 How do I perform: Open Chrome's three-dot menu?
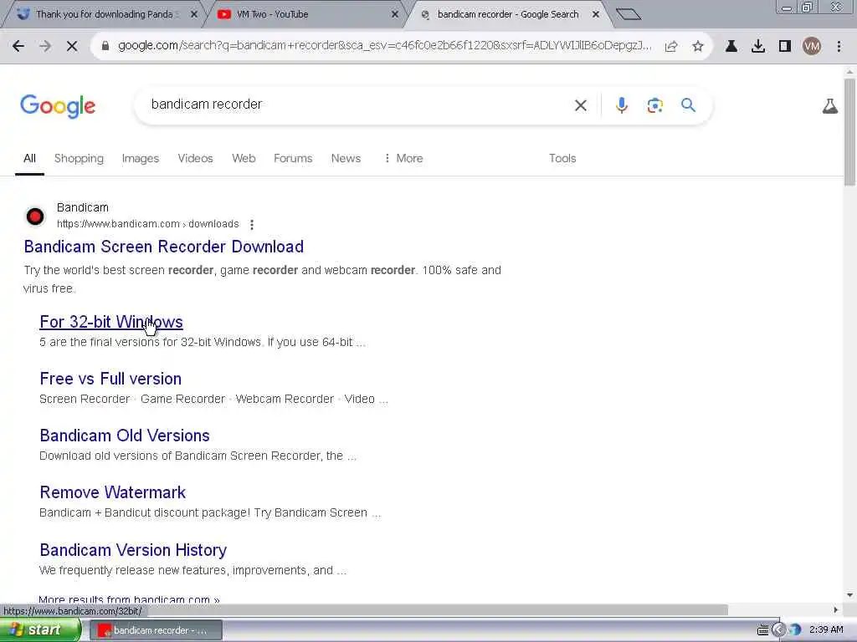point(839,47)
